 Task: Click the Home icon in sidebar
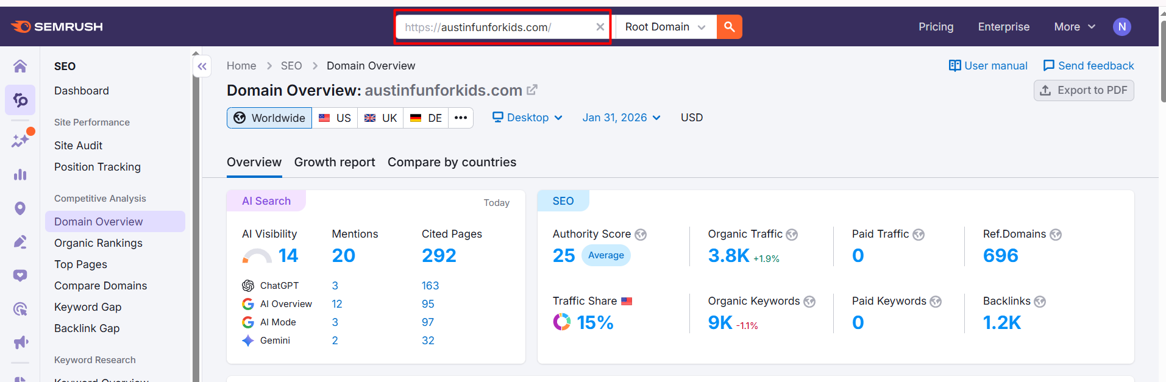(x=20, y=66)
